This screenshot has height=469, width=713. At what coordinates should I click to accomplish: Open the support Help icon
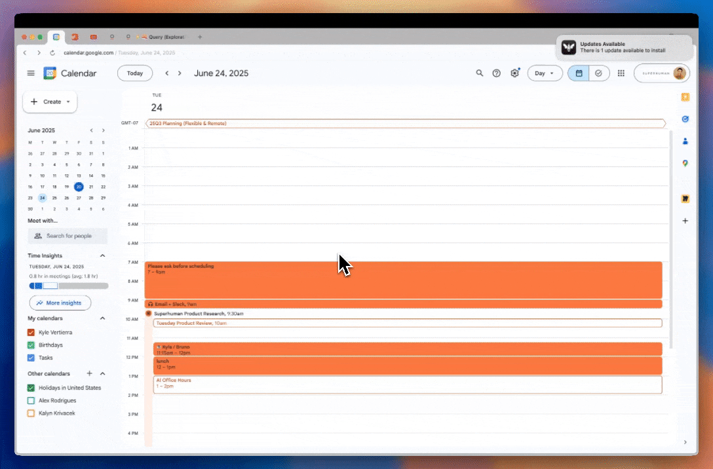click(x=497, y=73)
